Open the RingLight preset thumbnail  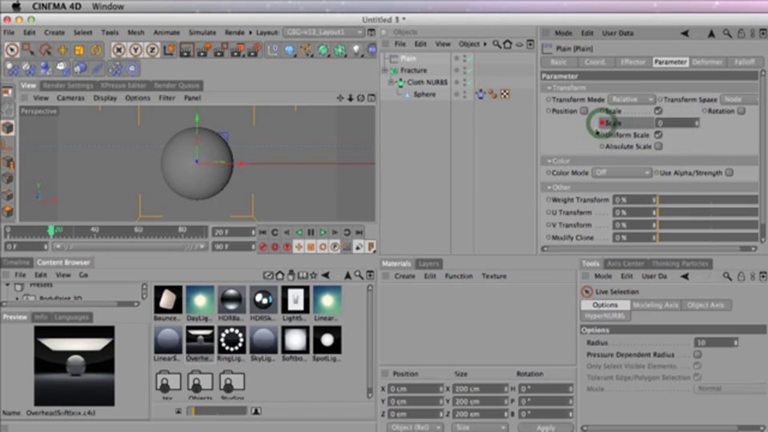[232, 340]
